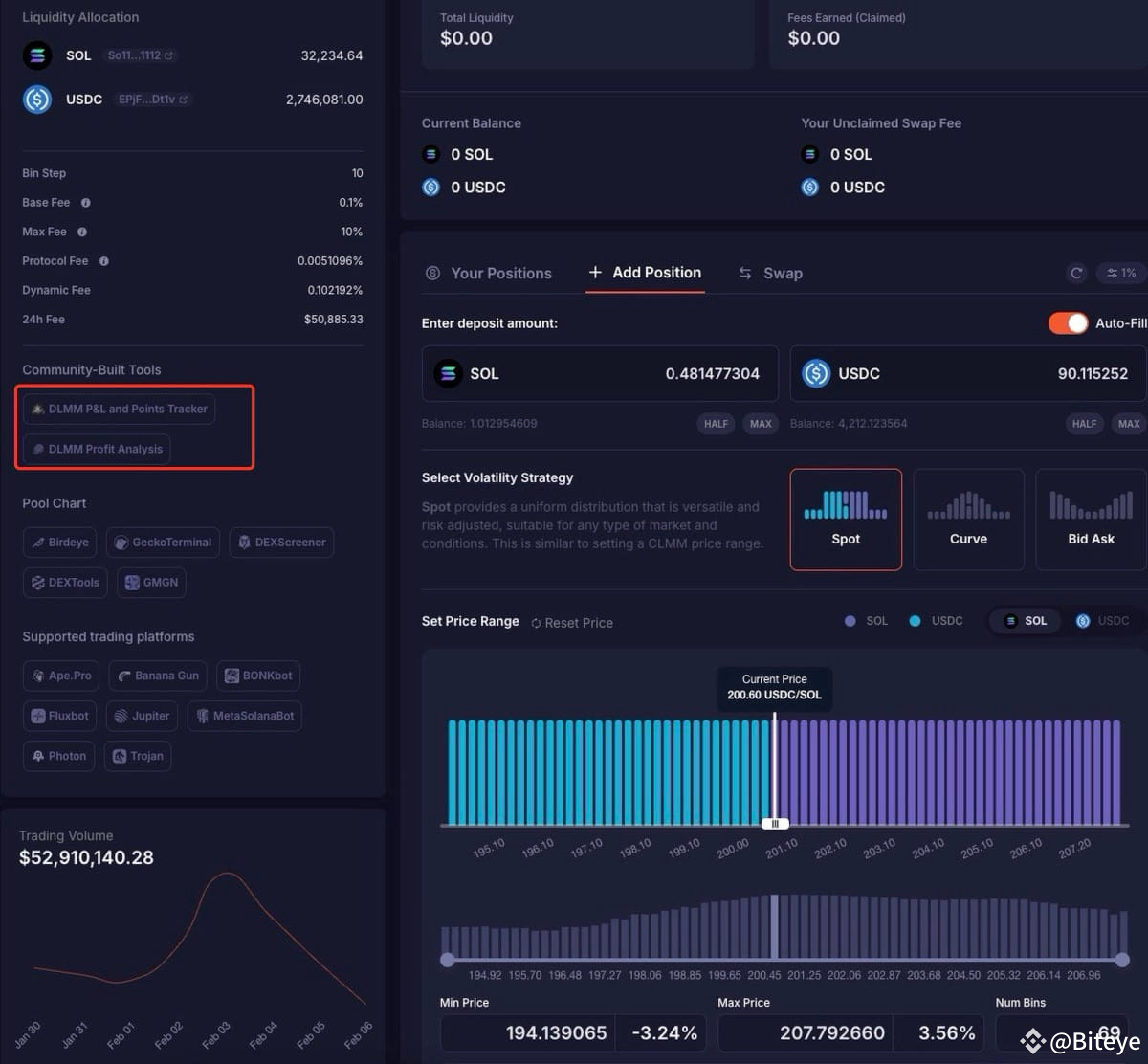Click the left price range slider handle
Image resolution: width=1148 pixels, height=1064 pixels.
pyautogui.click(x=448, y=960)
